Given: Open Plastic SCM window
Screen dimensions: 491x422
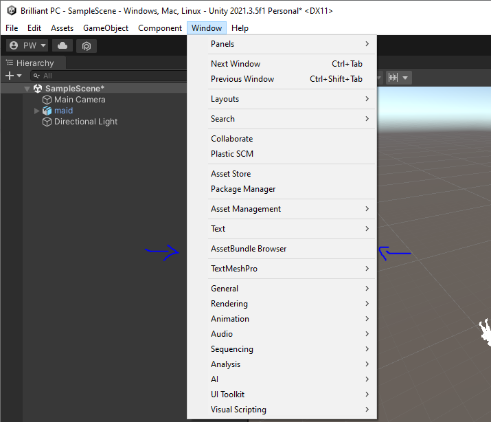Looking at the screenshot, I should [282, 154].
